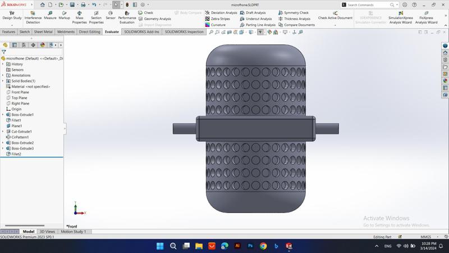Open the PropertyManager panel tab
The width and height of the screenshot is (449, 253).
point(15,45)
